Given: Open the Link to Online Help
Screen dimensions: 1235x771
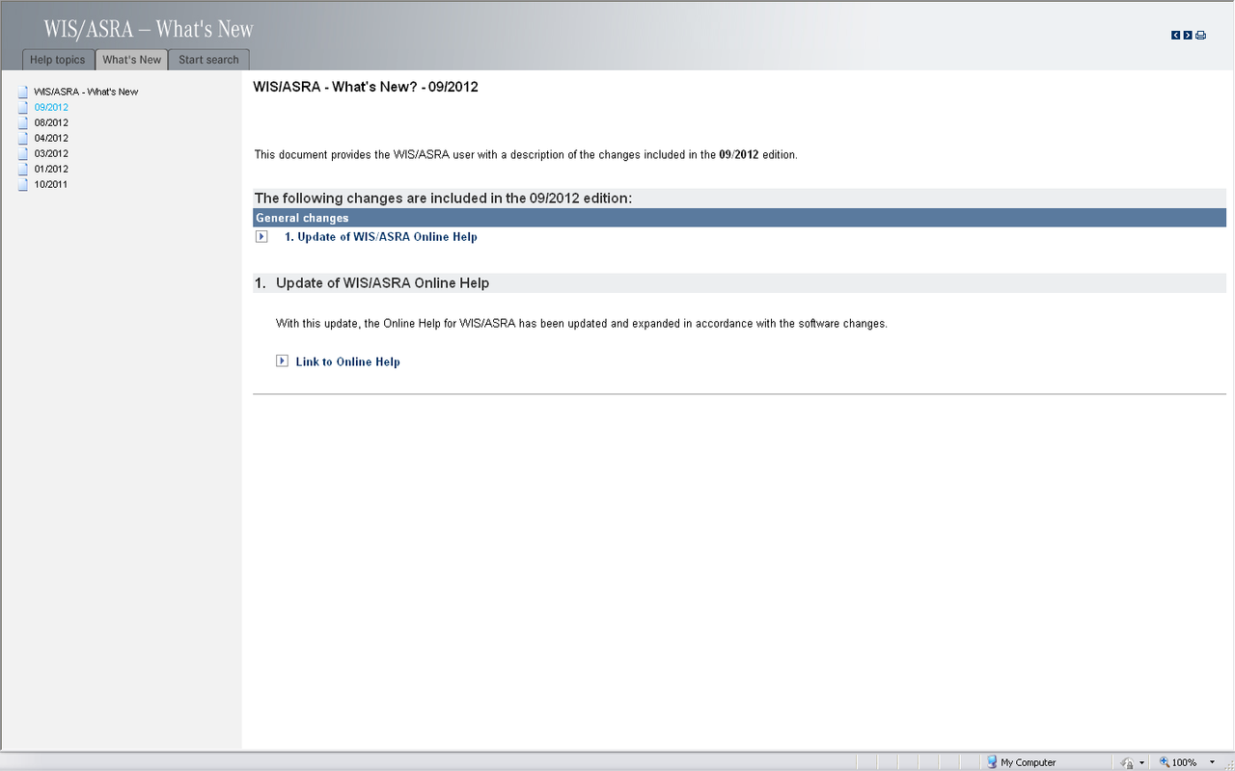Looking at the screenshot, I should point(347,361).
